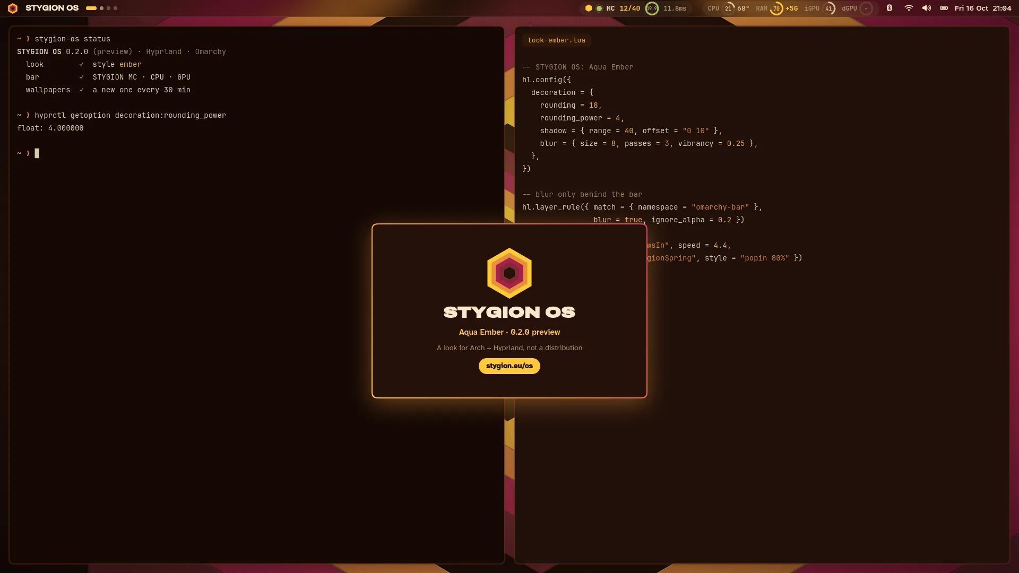1019x573 pixels.
Task: Click the STYGION OS heading on the splash card
Action: coord(509,312)
